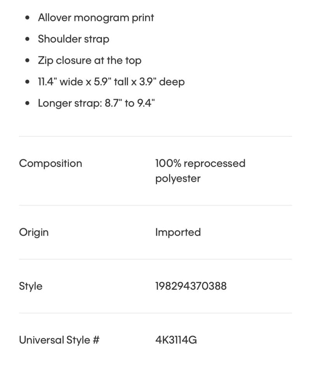This screenshot has width=311, height=389.
Task: Select the "Shoulder strap" bullet text
Action: pyautogui.click(x=73, y=39)
